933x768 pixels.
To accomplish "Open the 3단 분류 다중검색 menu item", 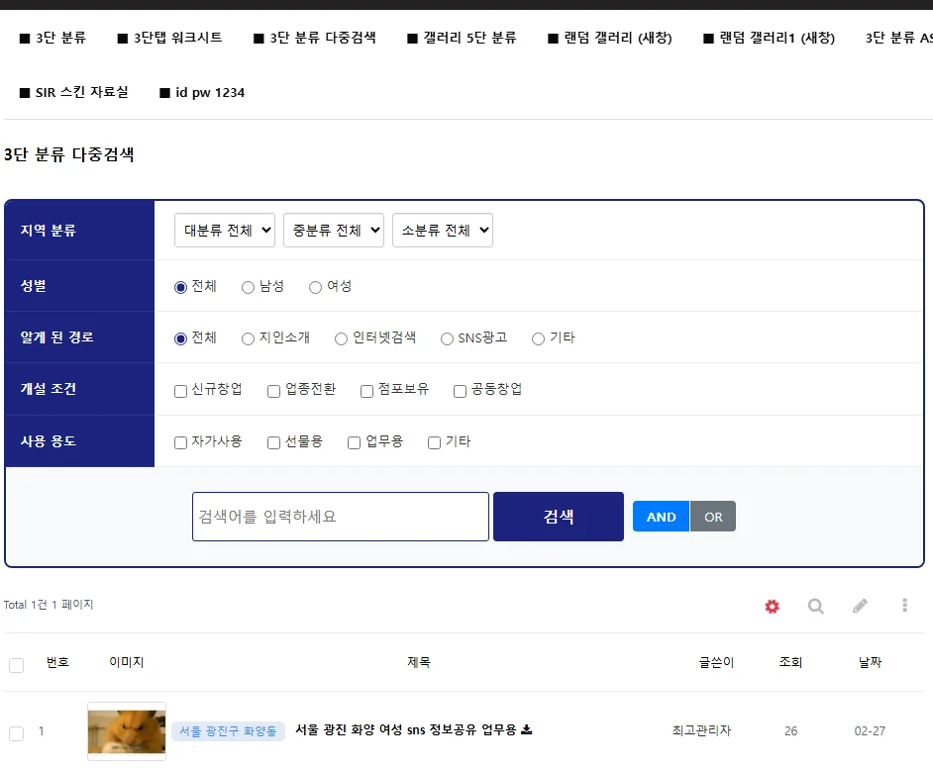I will click(315, 38).
